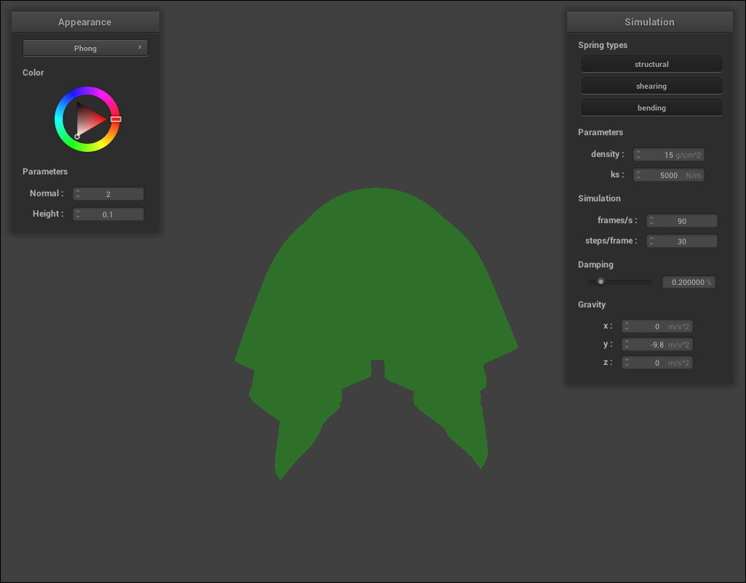This screenshot has height=583, width=746.
Task: Select the Gravity z value field
Action: (x=657, y=363)
